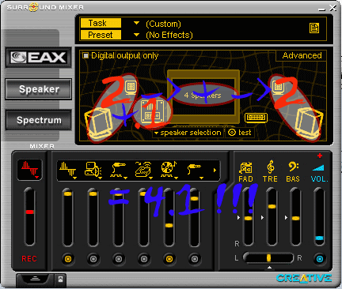This screenshot has width=342, height=289.
Task: Click the CD audio source icon
Action: pos(169,169)
